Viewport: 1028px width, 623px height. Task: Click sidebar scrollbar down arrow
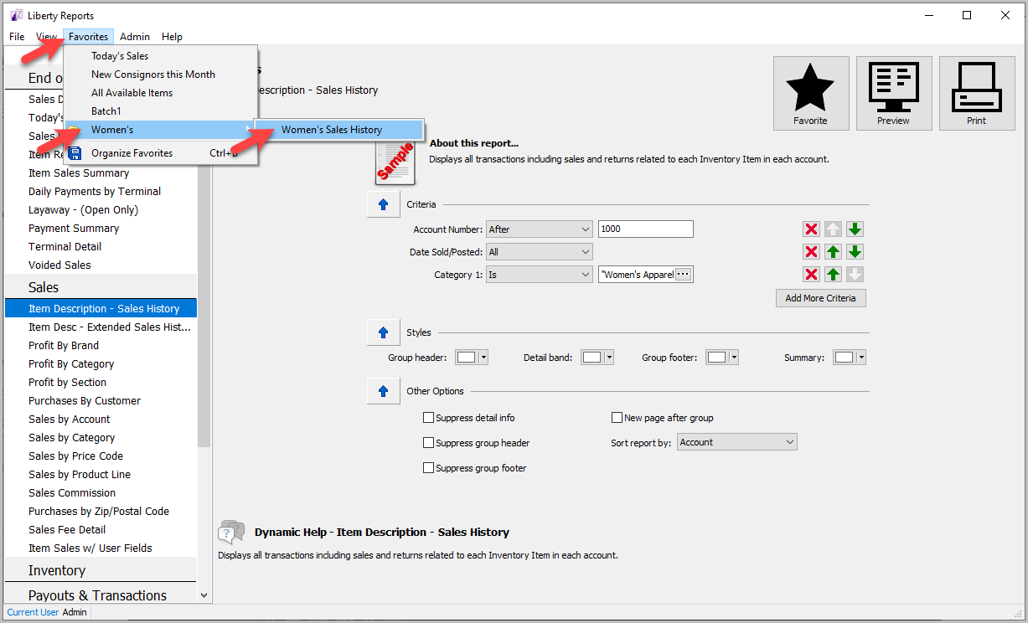click(204, 595)
